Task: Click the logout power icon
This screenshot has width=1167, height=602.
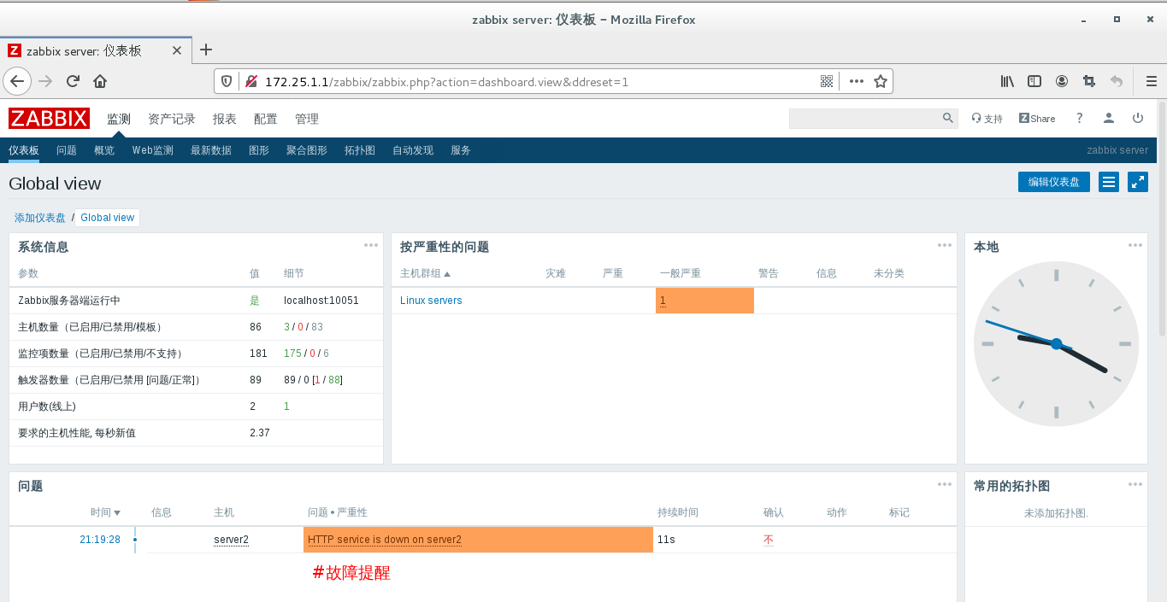Action: (1137, 118)
